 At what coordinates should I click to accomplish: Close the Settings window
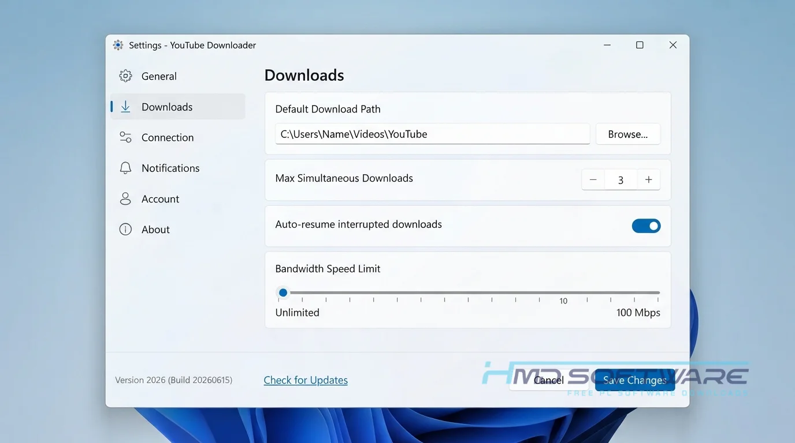point(673,45)
